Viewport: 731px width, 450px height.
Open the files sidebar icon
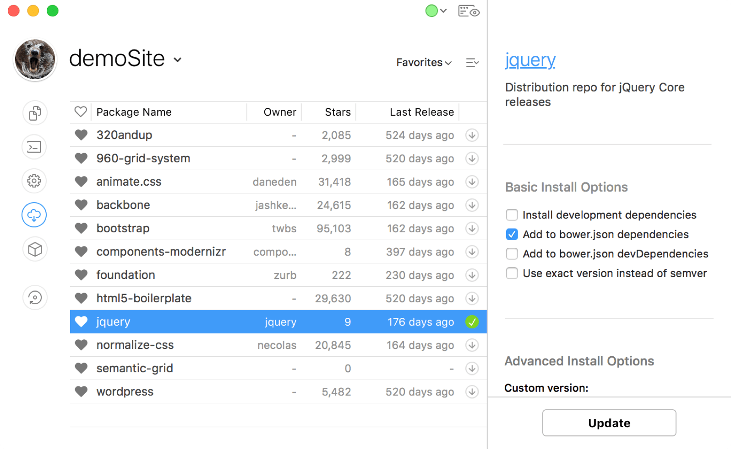click(35, 112)
